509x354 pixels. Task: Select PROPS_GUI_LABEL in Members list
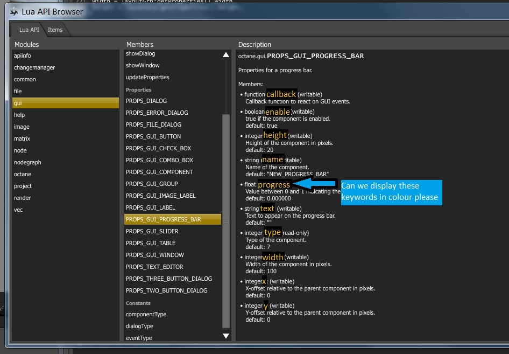[173, 208]
